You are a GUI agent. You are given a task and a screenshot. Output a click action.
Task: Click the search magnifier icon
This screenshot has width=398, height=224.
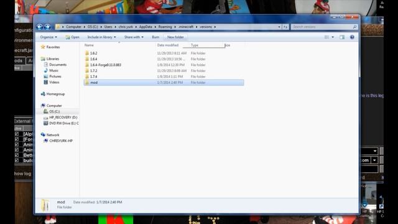click(354, 27)
